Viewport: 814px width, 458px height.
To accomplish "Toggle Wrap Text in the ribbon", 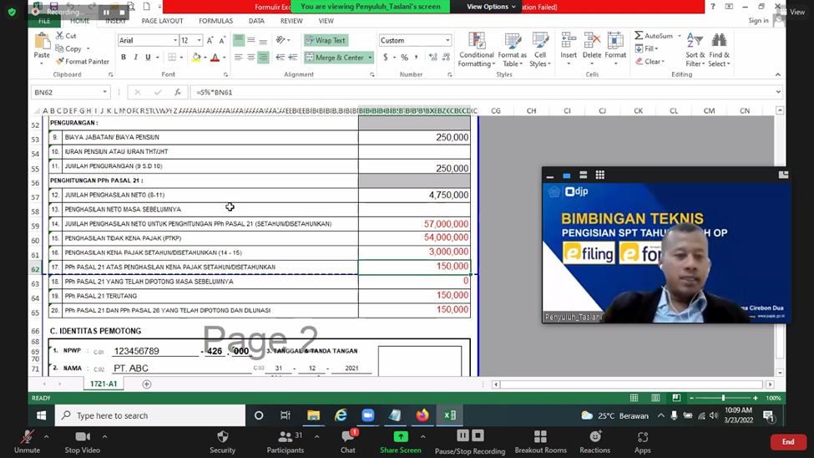I will pos(325,40).
